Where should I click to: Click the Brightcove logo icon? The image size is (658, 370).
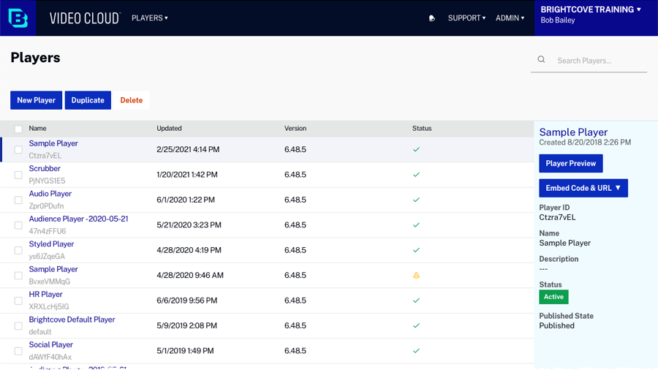click(x=18, y=18)
